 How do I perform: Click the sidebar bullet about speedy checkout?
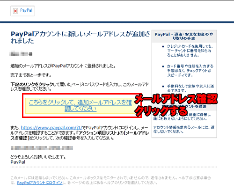190,71
